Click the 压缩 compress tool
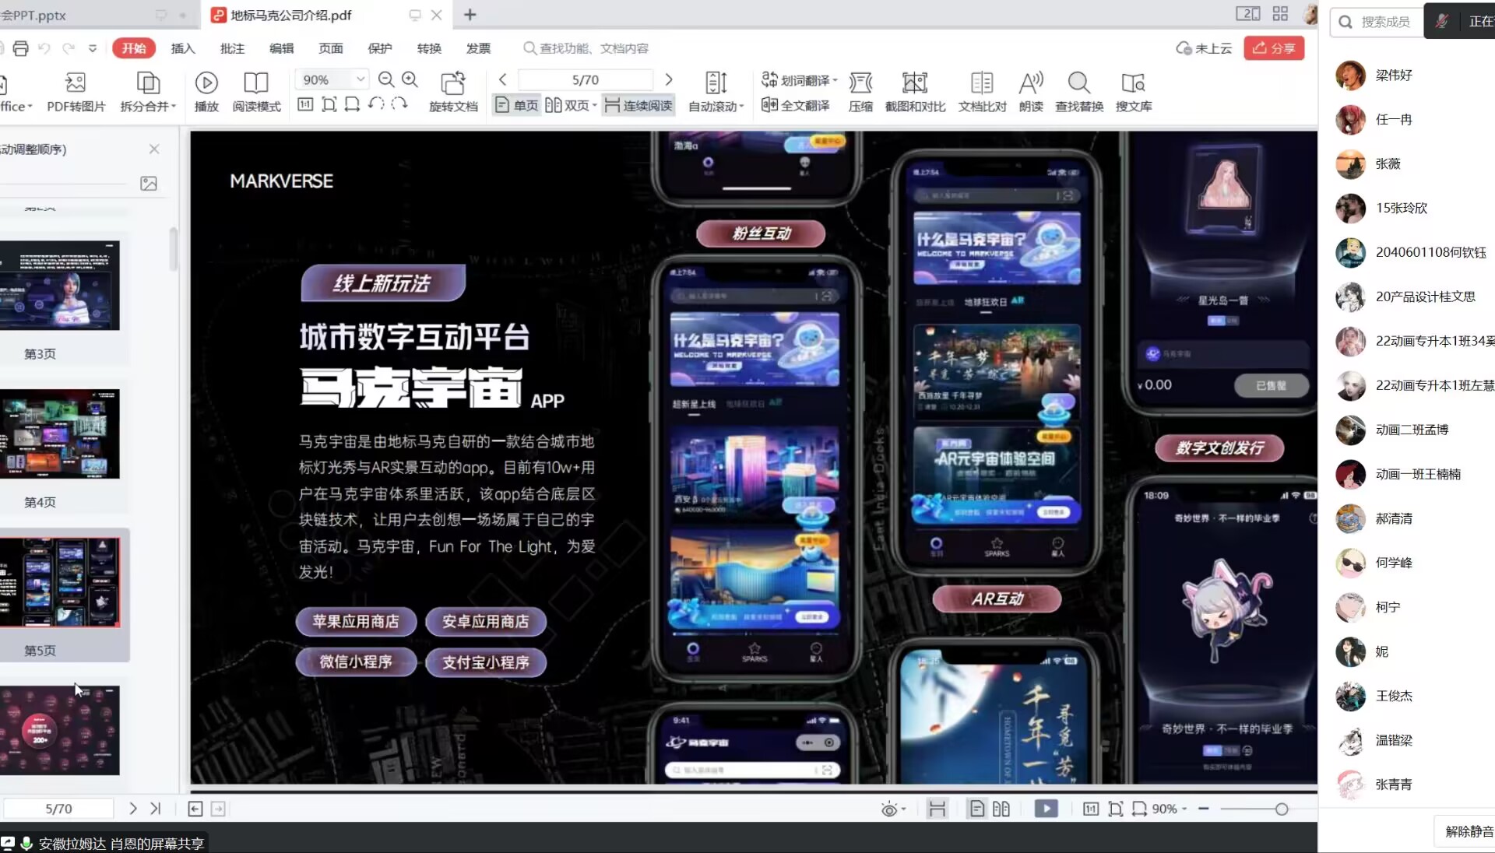Screen dimensions: 1495x853 pyautogui.click(x=860, y=92)
